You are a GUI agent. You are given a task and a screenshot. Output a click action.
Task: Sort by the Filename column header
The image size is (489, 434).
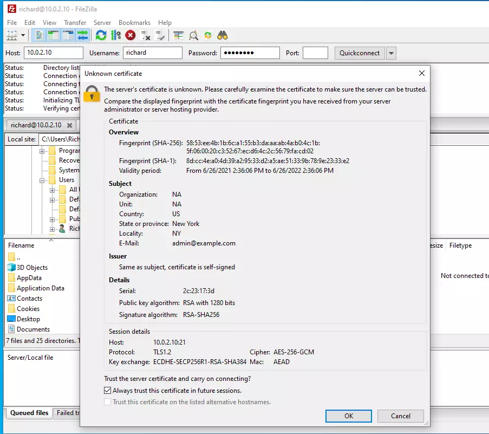(21, 245)
